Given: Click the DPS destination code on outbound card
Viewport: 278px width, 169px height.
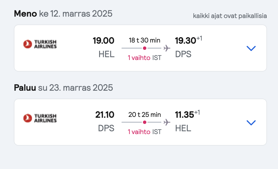Looking at the screenshot, I should pyautogui.click(x=183, y=54).
